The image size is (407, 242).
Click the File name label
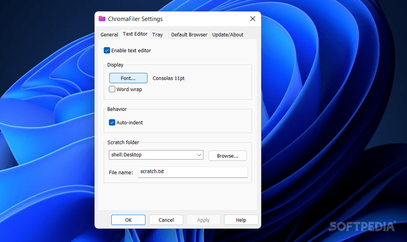point(121,172)
